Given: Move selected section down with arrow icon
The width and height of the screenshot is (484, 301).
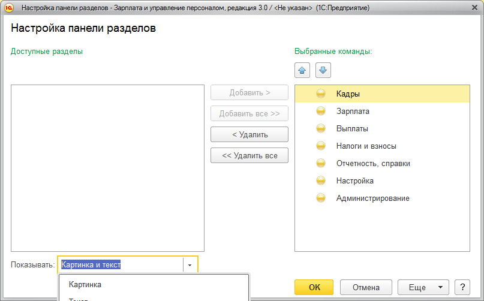Looking at the screenshot, I should coord(323,70).
